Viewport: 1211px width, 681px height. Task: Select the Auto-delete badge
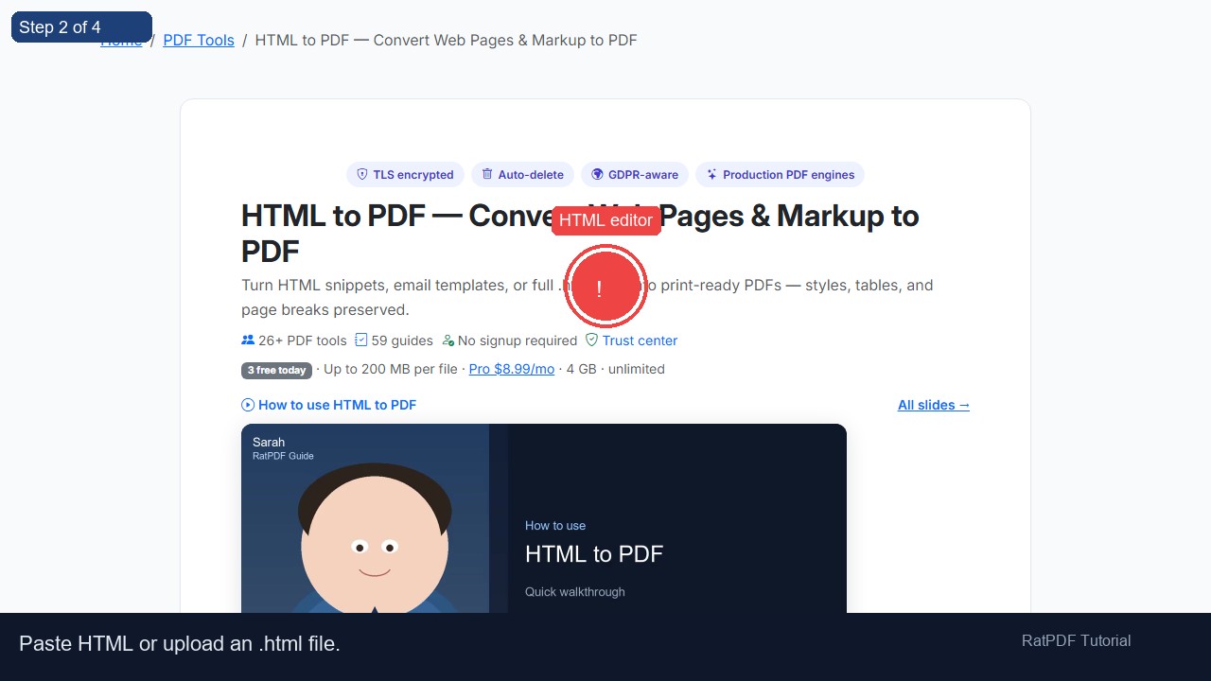[x=522, y=174]
